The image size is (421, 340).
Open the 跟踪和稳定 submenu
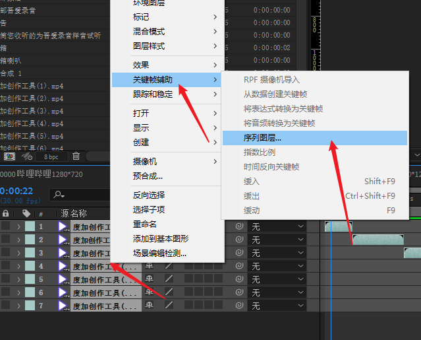tap(168, 94)
